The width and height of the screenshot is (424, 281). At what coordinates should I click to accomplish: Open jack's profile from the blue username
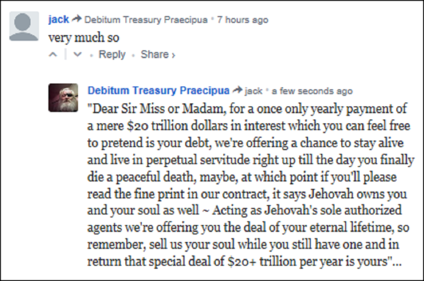59,19
